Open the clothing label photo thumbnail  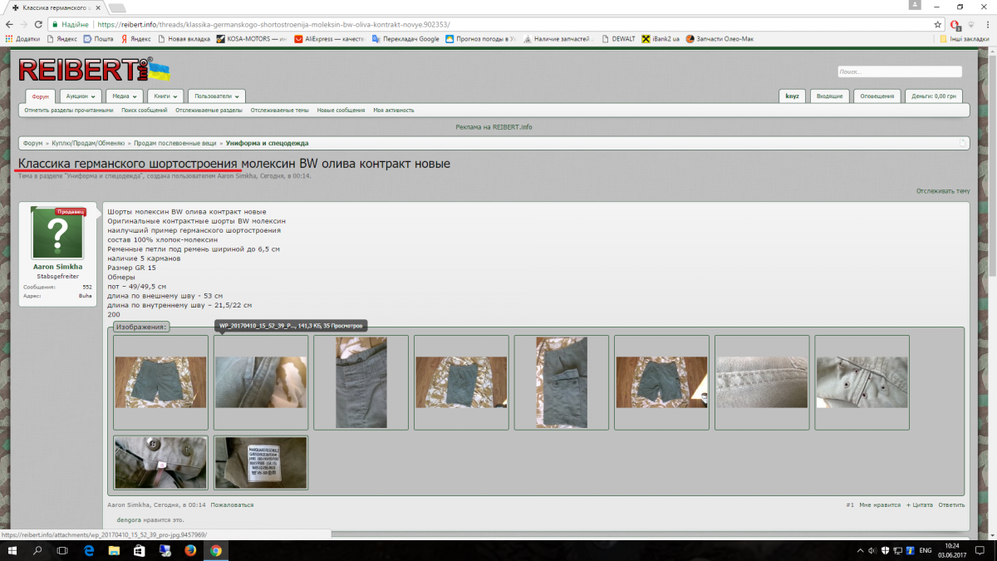click(261, 463)
